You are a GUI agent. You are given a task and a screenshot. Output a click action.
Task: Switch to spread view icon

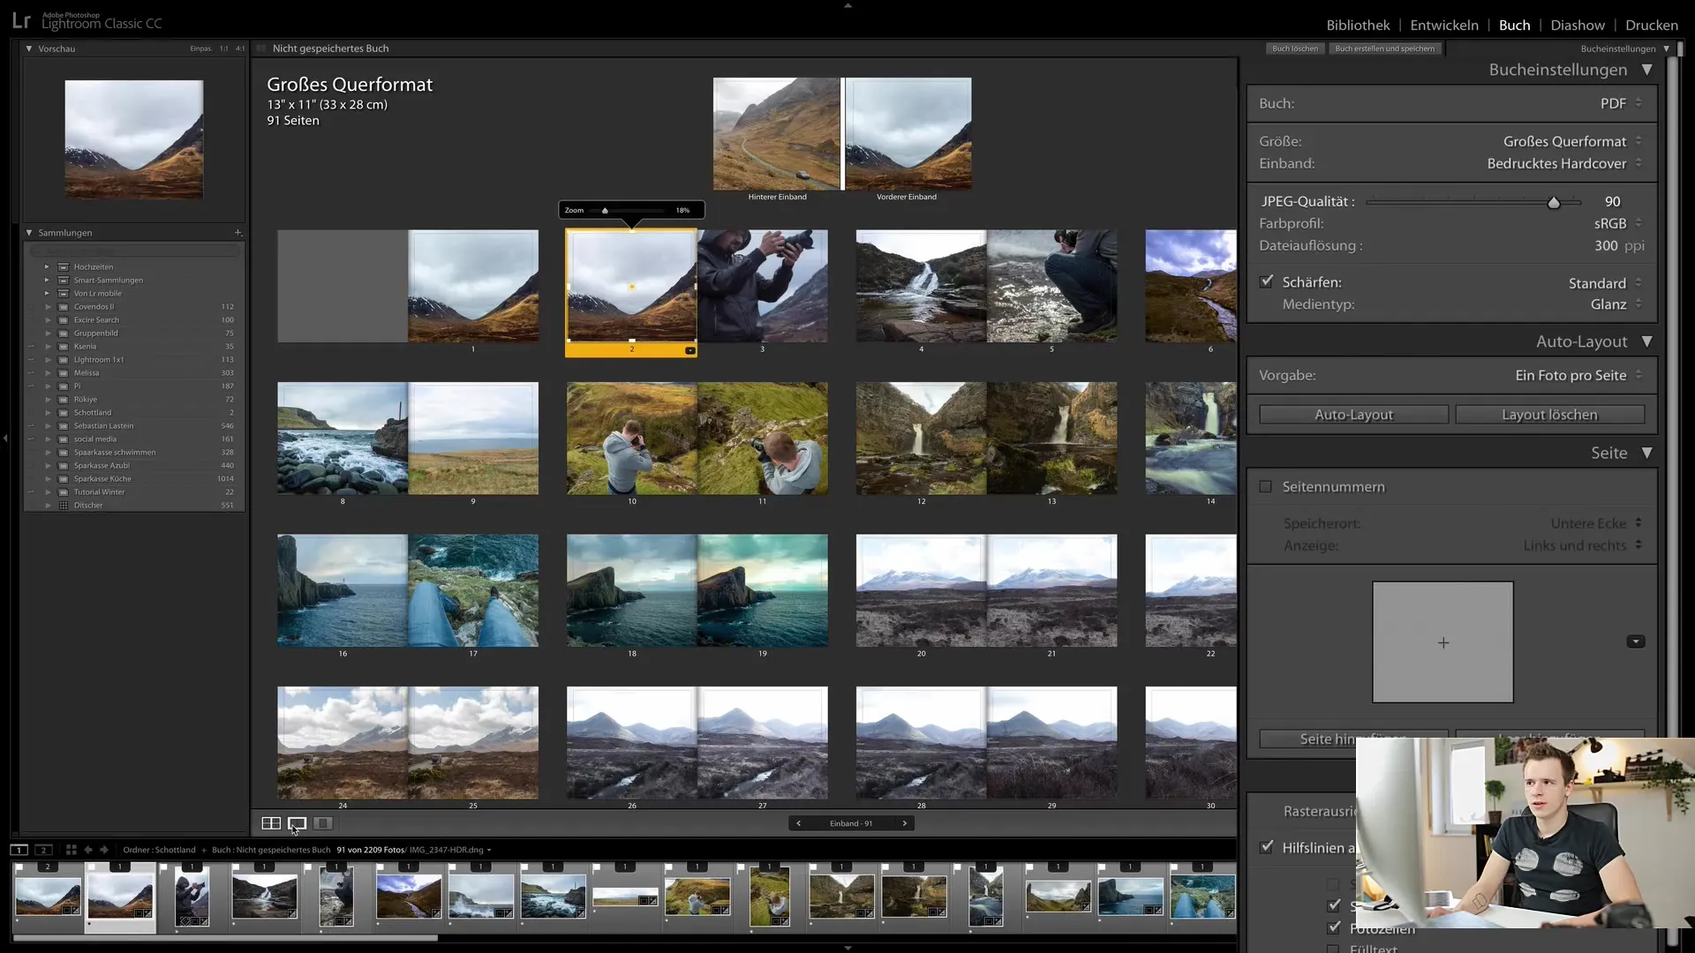[x=297, y=823]
